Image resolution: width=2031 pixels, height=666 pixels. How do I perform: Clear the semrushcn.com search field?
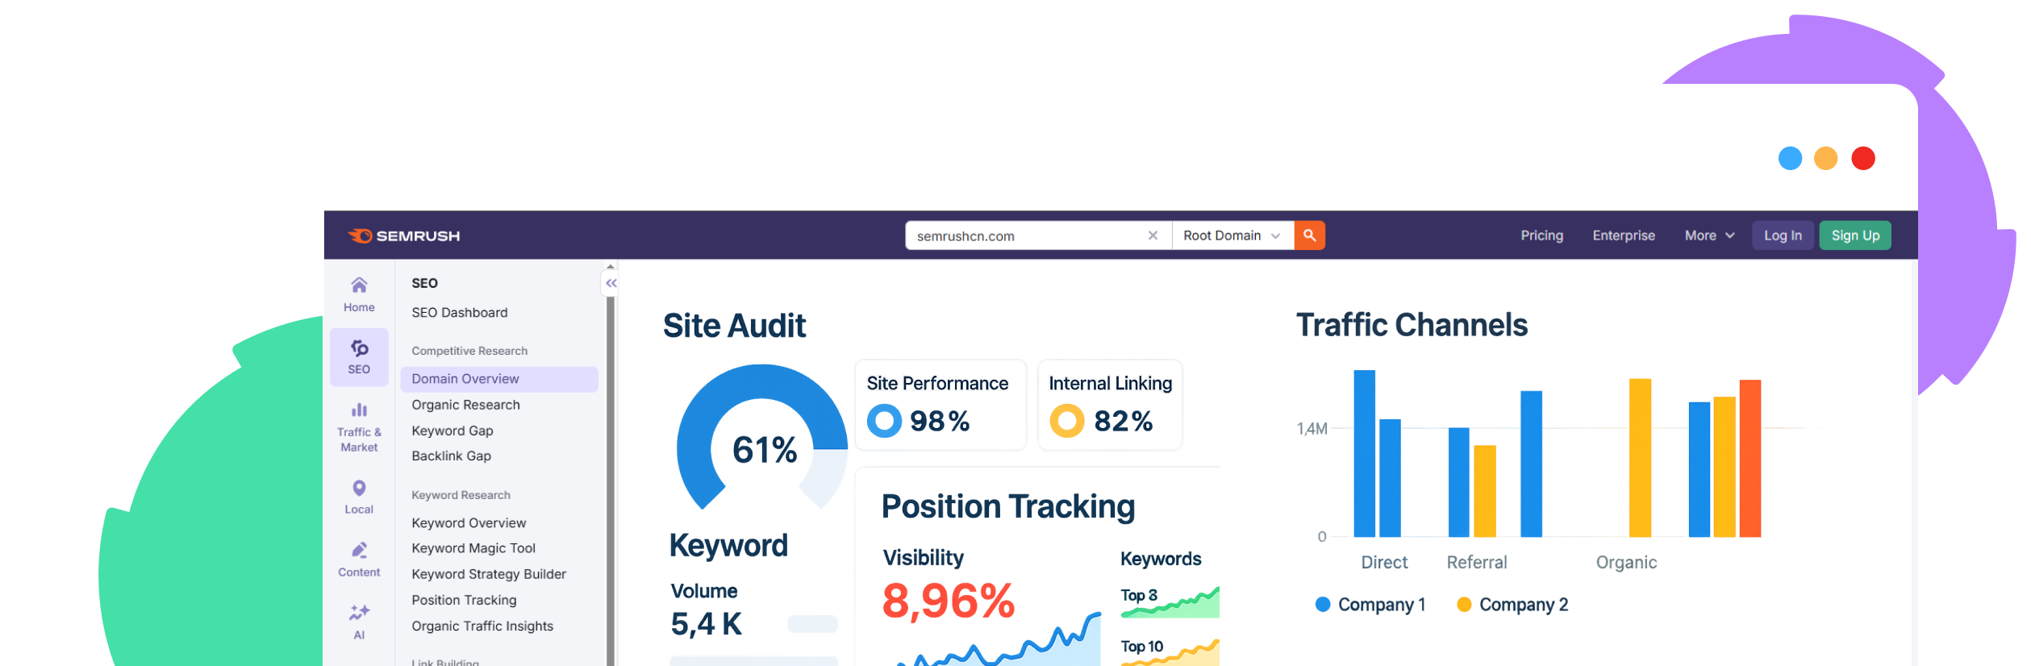pos(1153,235)
